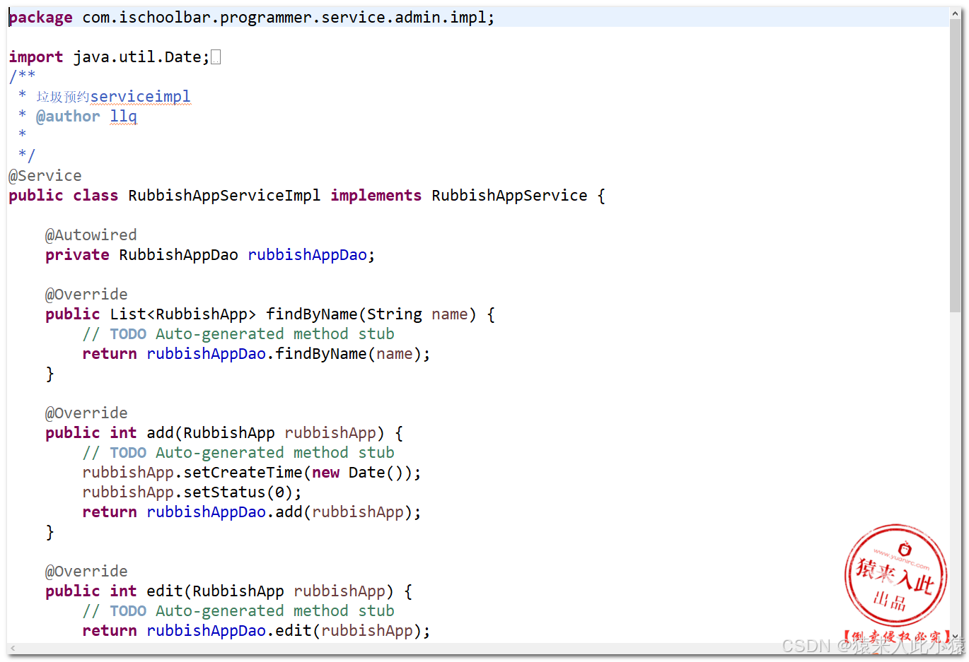Click the TODO comment inside the add method
Image resolution: width=969 pixels, height=662 pixels.
[x=238, y=453]
